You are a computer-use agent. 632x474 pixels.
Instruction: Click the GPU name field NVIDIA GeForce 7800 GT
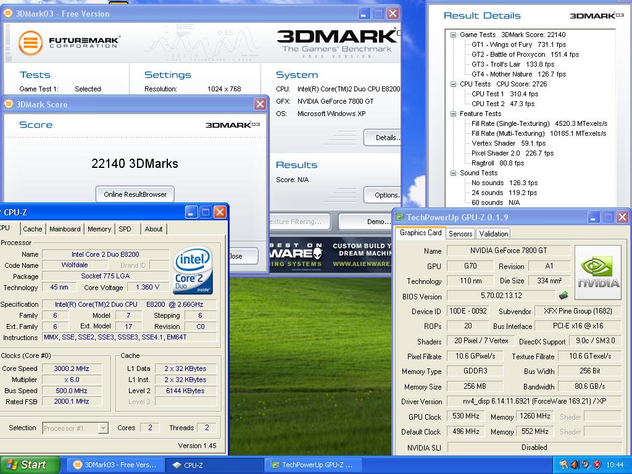pyautogui.click(x=509, y=251)
